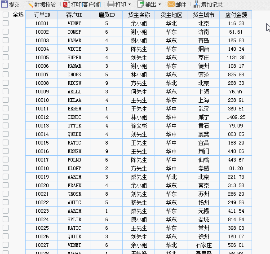
Task: Tick the checkbox for order 10020
Action: point(5,185)
